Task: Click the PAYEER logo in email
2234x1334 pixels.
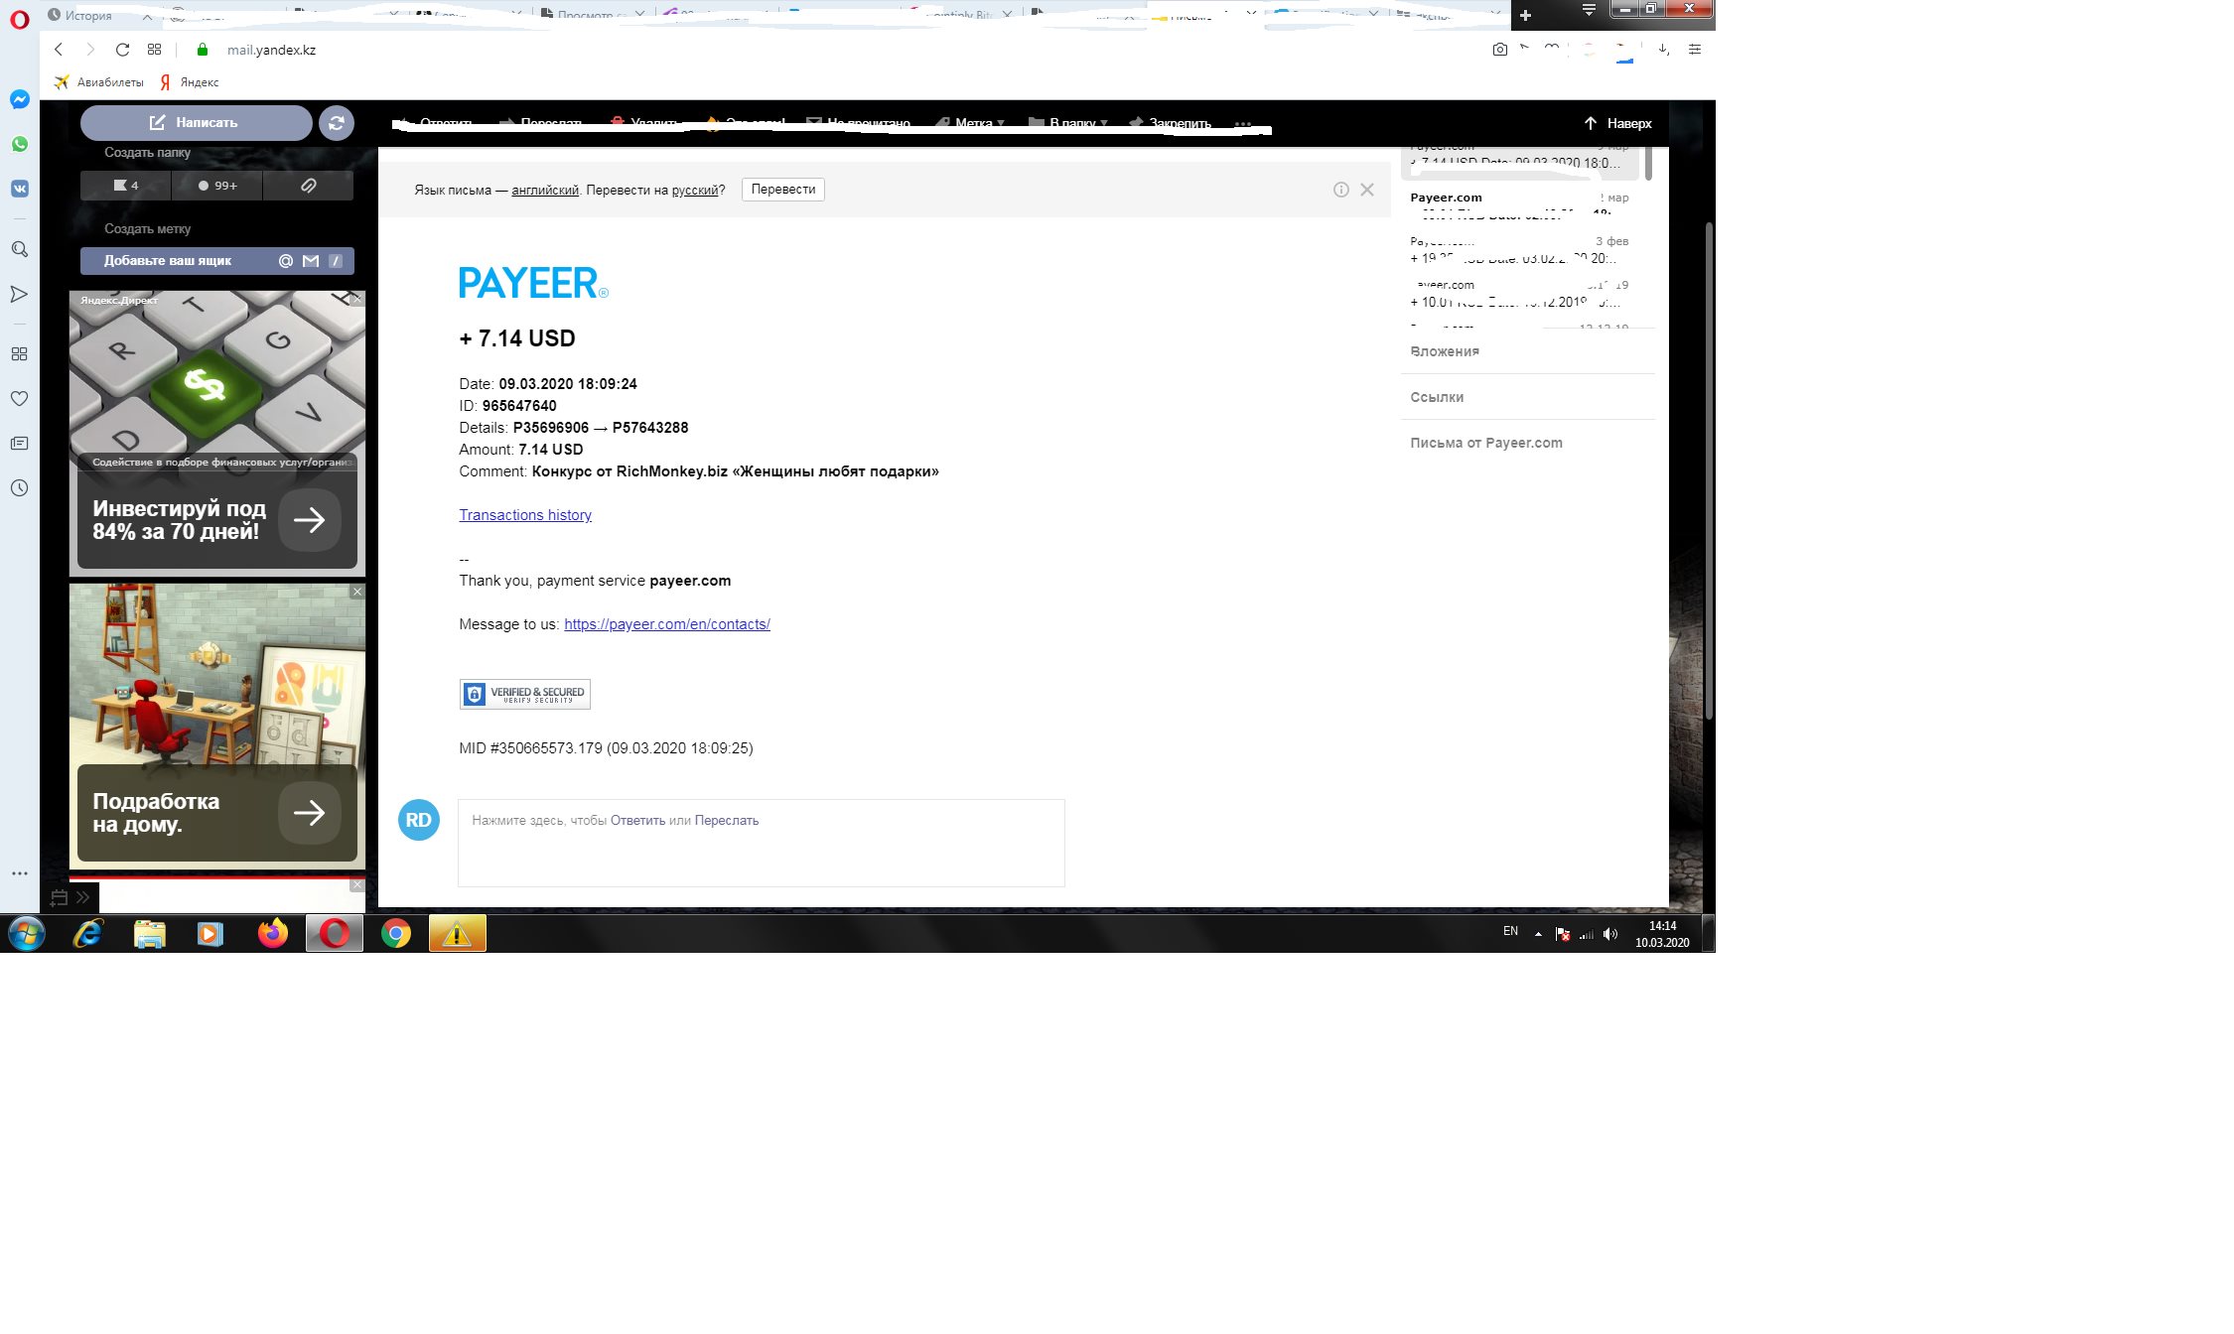Action: pyautogui.click(x=533, y=283)
